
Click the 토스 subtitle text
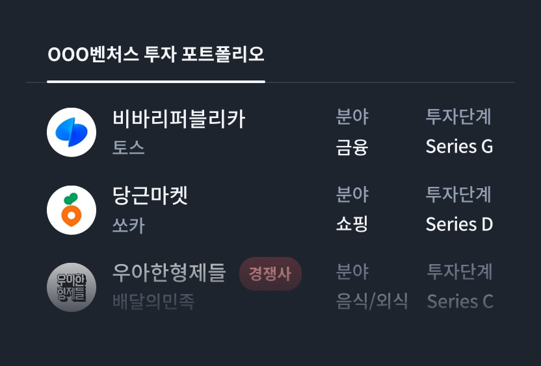coord(129,148)
